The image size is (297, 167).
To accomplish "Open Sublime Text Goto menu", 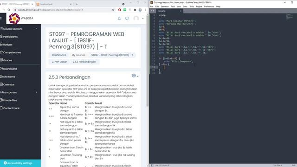I will click(185, 6).
